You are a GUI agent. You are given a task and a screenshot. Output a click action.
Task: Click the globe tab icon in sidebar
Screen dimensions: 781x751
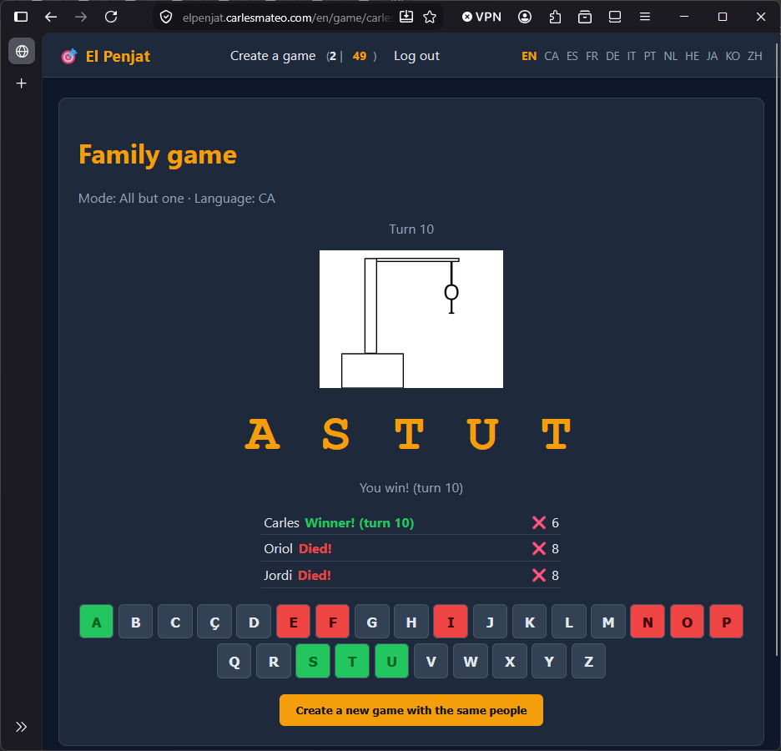point(22,51)
